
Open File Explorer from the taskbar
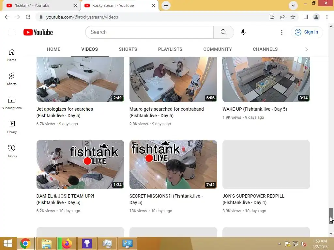click(46, 243)
